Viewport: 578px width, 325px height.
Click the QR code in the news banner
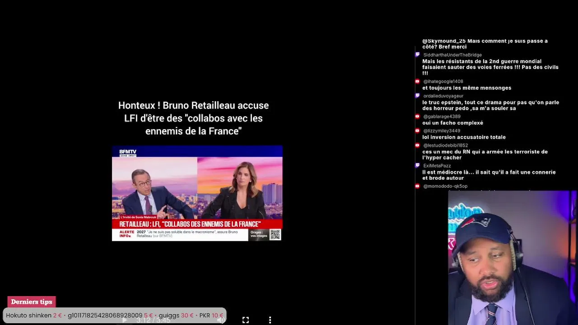click(275, 235)
